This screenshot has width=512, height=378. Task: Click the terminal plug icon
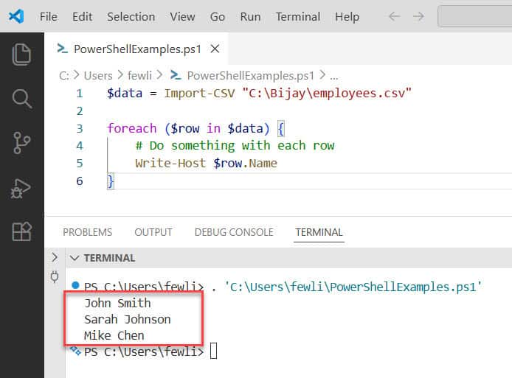[x=55, y=277]
